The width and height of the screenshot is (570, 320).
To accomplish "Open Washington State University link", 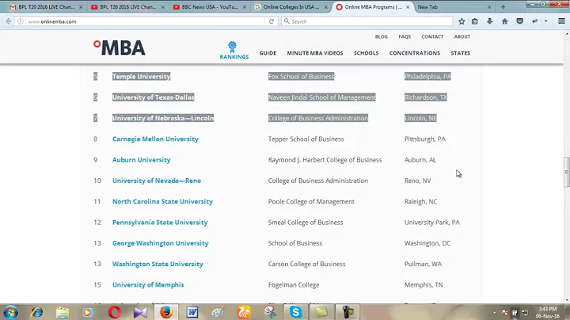I will click(x=158, y=264).
